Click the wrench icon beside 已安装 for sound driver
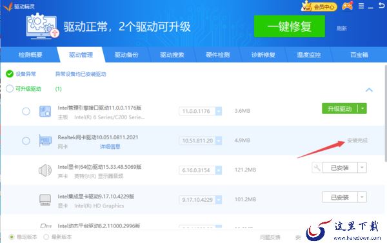Viewport: 387px width, 243px height. coord(317,168)
